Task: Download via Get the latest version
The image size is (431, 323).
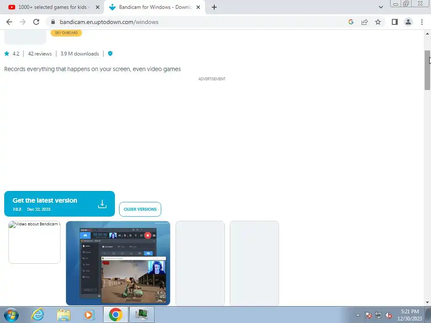Action: click(59, 204)
